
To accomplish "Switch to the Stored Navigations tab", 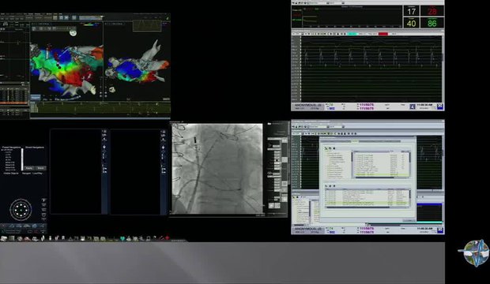I will coord(35,147).
